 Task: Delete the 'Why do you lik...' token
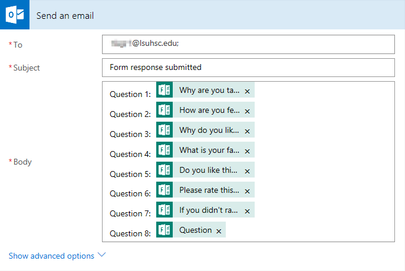[248, 131]
